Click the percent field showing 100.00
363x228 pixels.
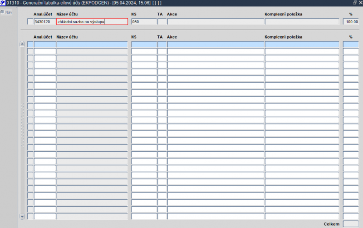(351, 22)
